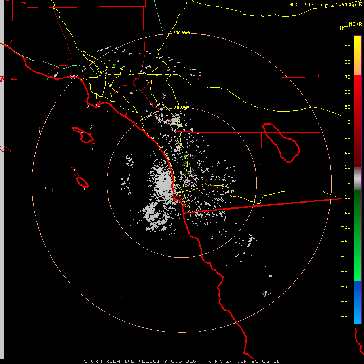The width and height of the screenshot is (364, 364).
Task: Click the 10 value on the velocity scale
Action: pos(347,167)
